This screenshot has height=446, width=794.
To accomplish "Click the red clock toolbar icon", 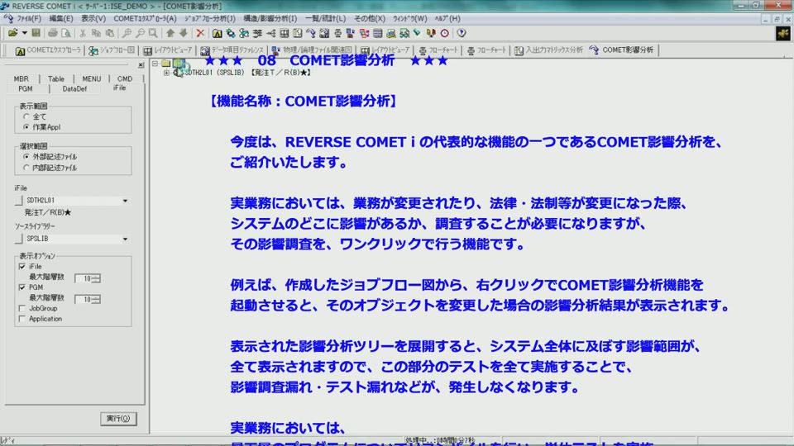I will (x=444, y=33).
